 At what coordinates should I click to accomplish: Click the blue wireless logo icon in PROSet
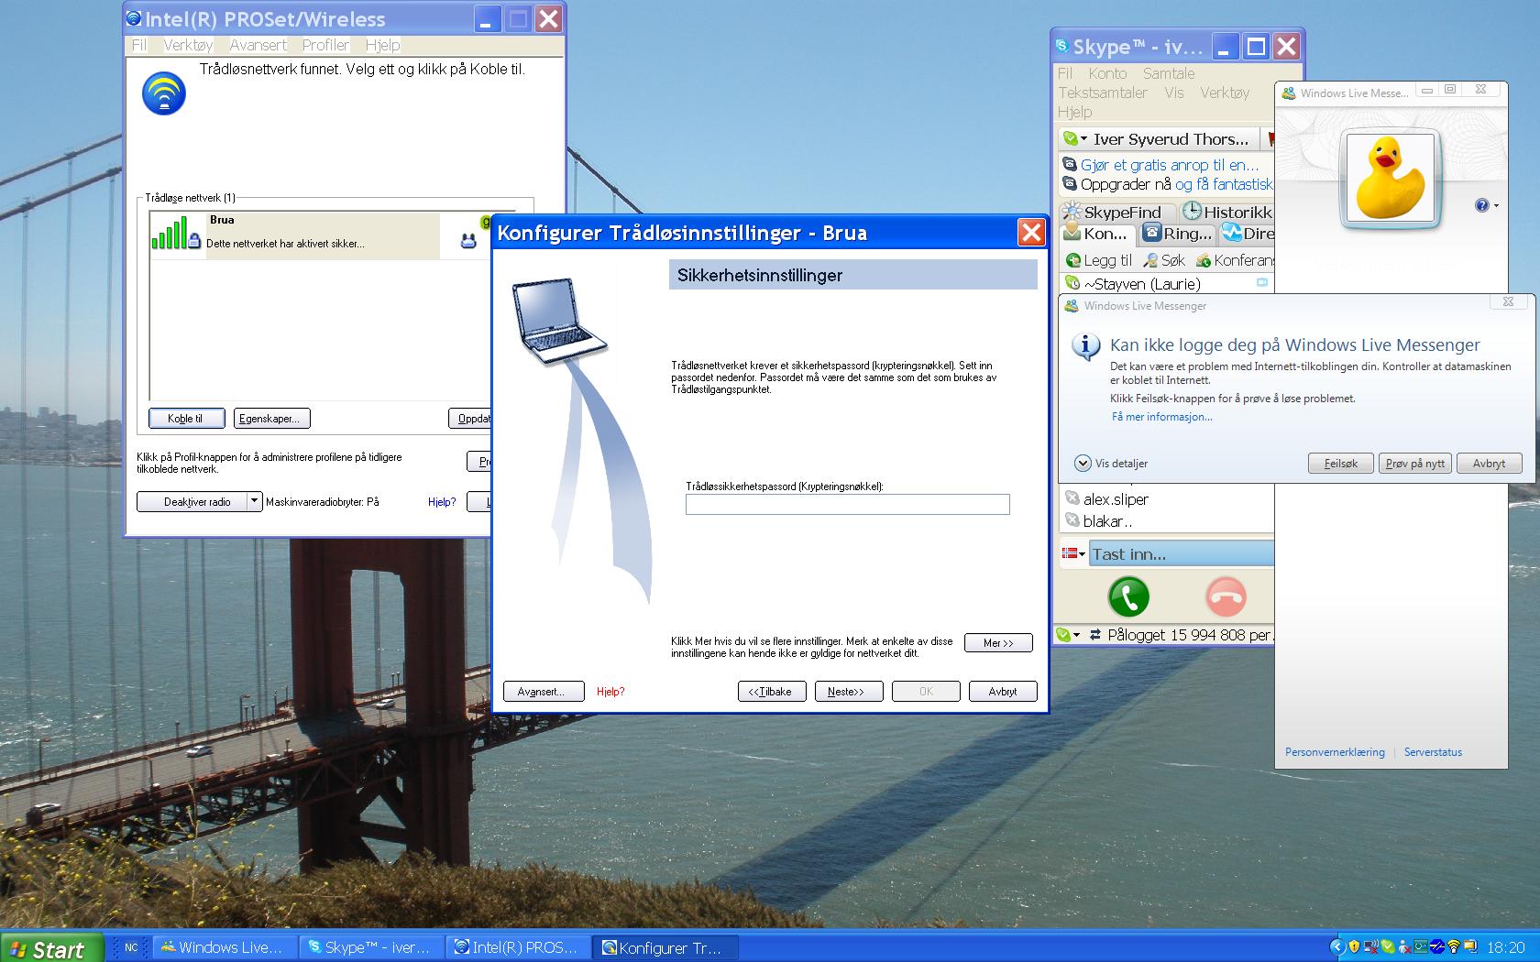click(164, 93)
